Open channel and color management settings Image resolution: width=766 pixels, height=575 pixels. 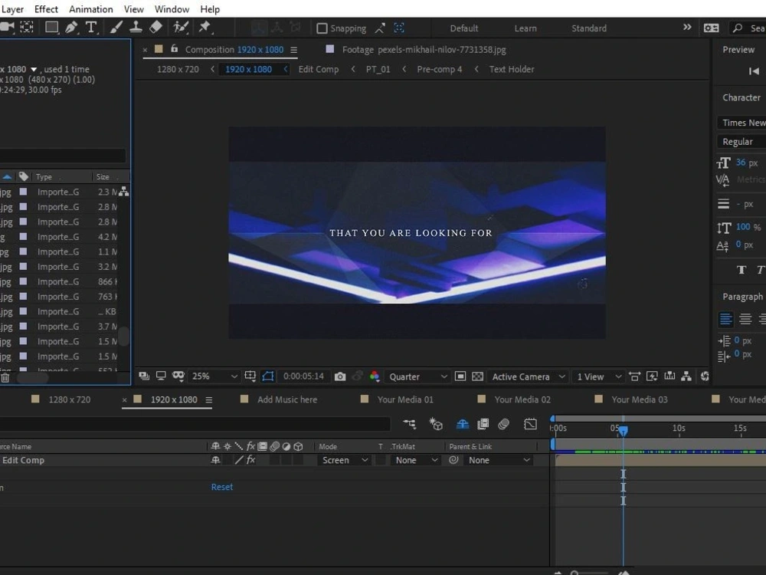point(375,376)
